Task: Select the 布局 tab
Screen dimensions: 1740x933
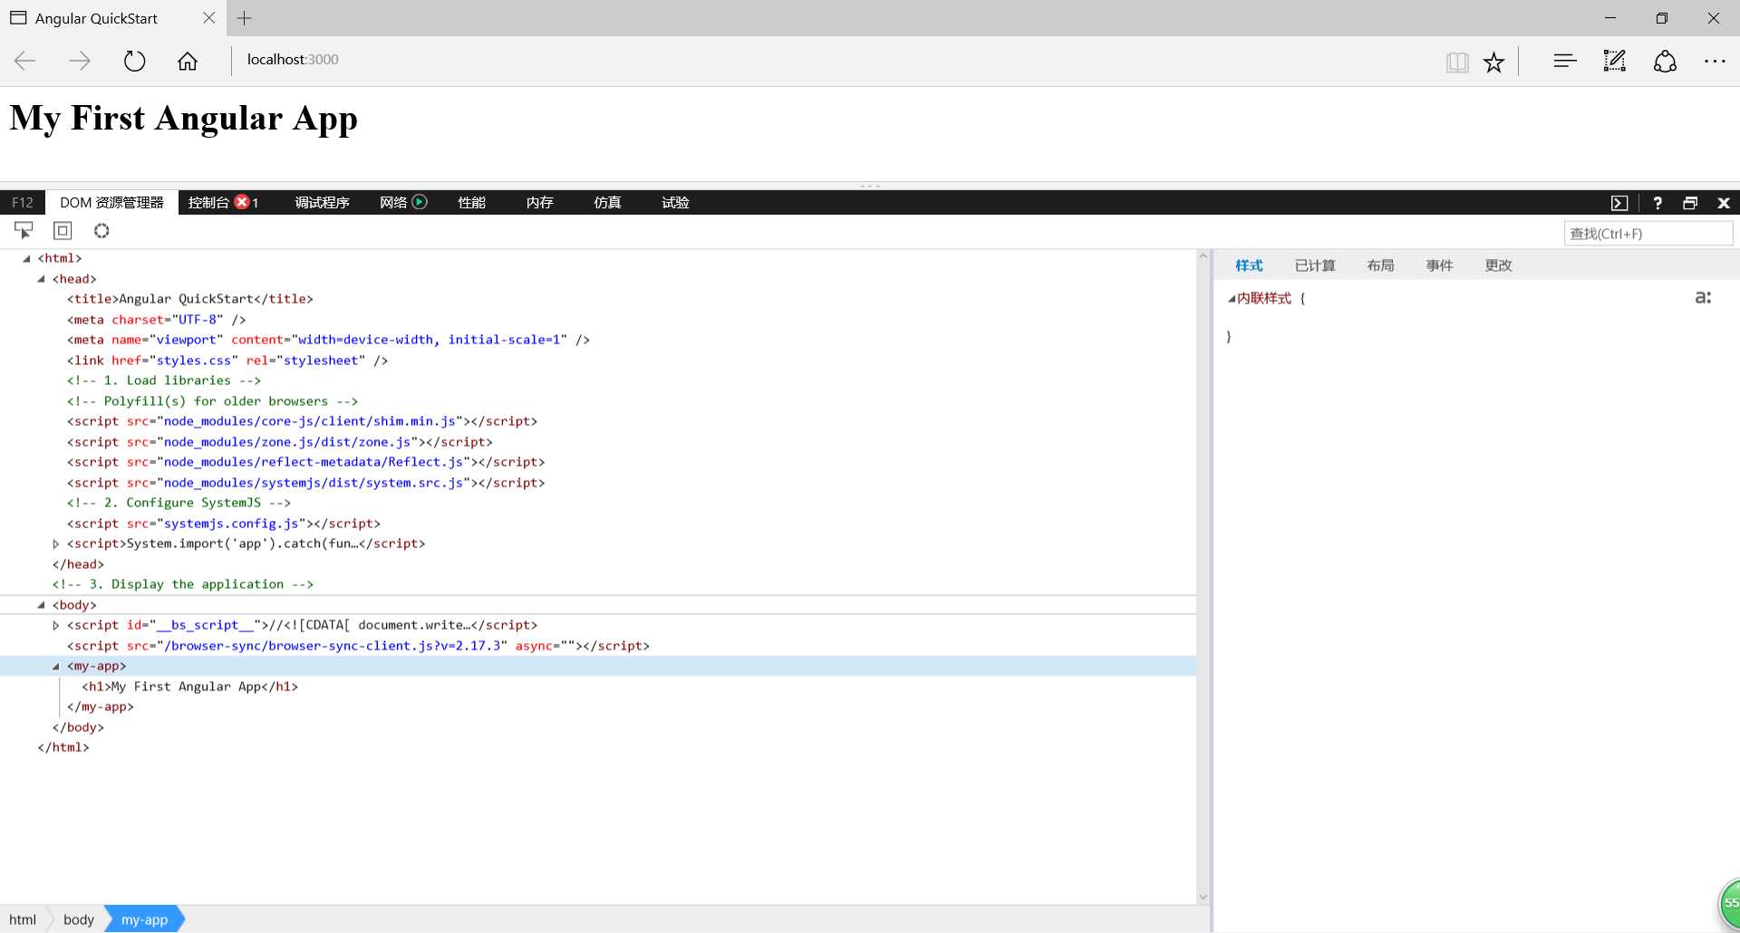Action: [1380, 265]
